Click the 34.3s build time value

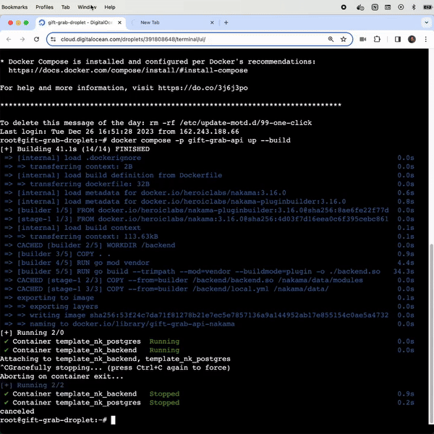click(404, 271)
